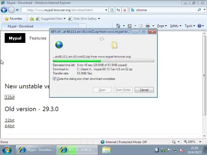Switch to the 48% download taskbar button
207x155 pixels.
coord(77,150)
